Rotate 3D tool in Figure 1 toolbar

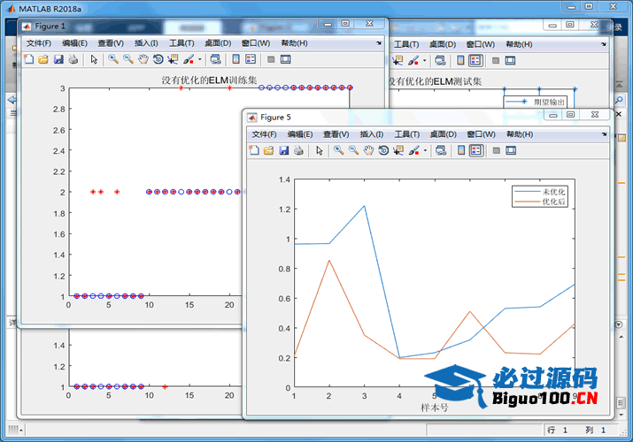click(158, 59)
